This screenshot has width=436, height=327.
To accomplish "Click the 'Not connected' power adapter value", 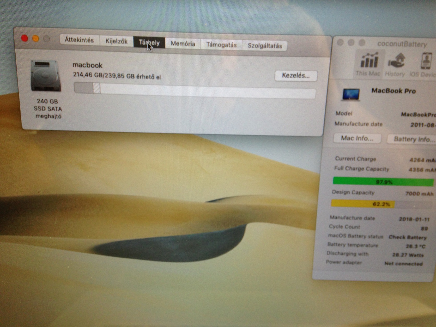I will [403, 264].
